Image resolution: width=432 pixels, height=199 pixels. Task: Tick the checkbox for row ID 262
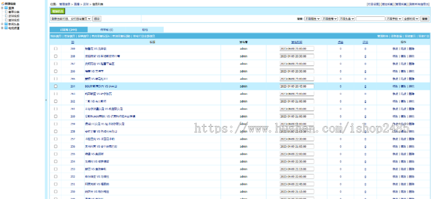(56, 101)
